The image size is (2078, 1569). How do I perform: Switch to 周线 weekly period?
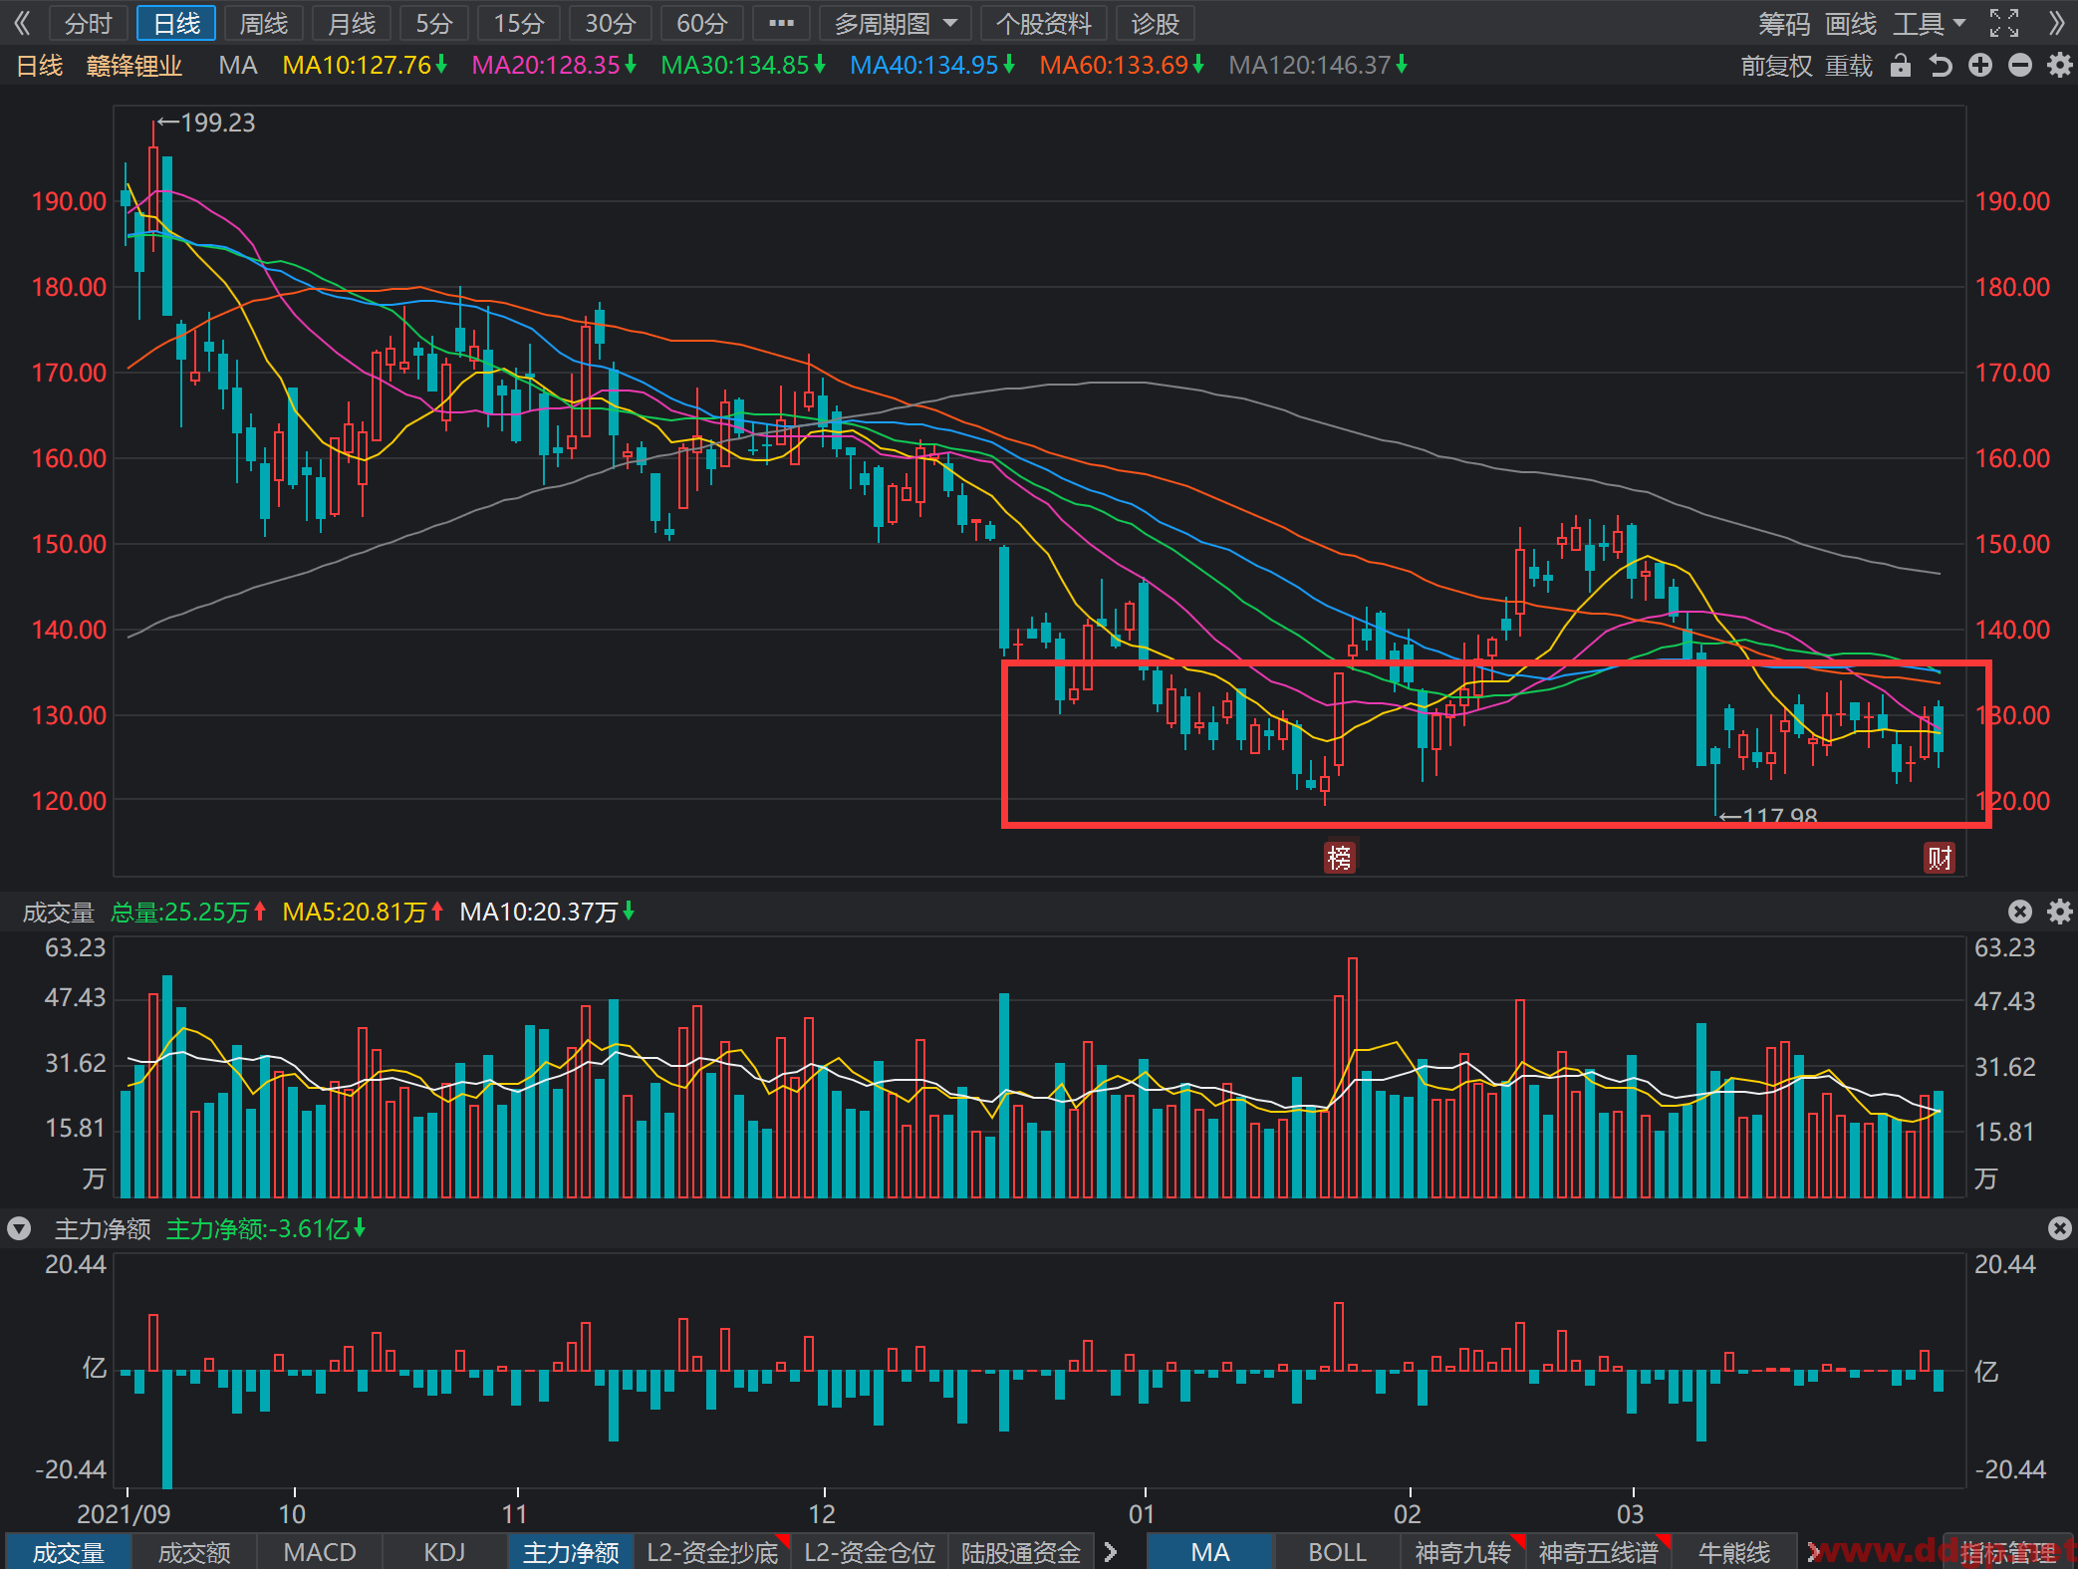pyautogui.click(x=264, y=23)
